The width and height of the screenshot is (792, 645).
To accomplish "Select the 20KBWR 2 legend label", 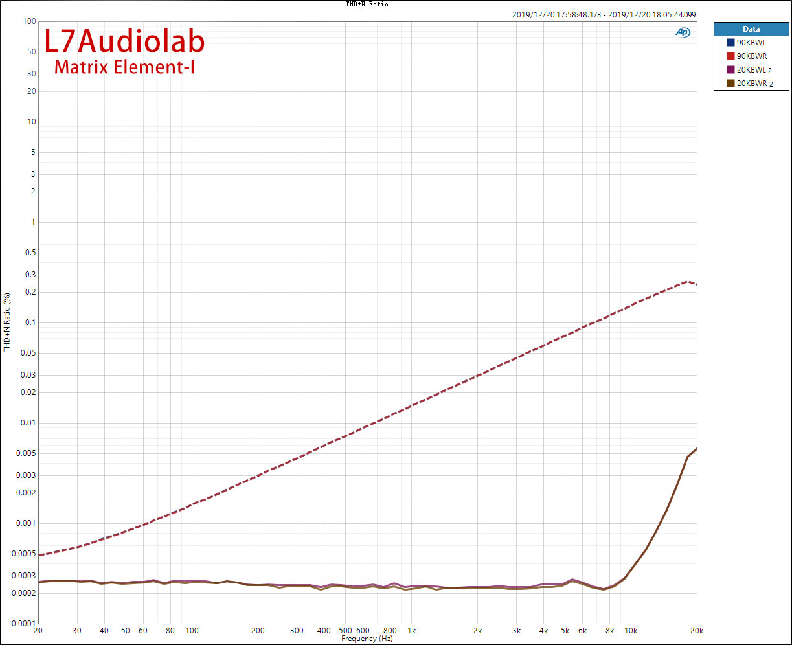I will tap(754, 84).
